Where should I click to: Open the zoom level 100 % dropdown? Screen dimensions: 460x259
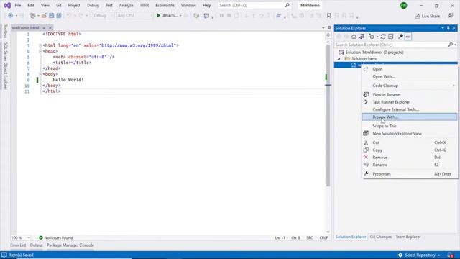(x=21, y=237)
